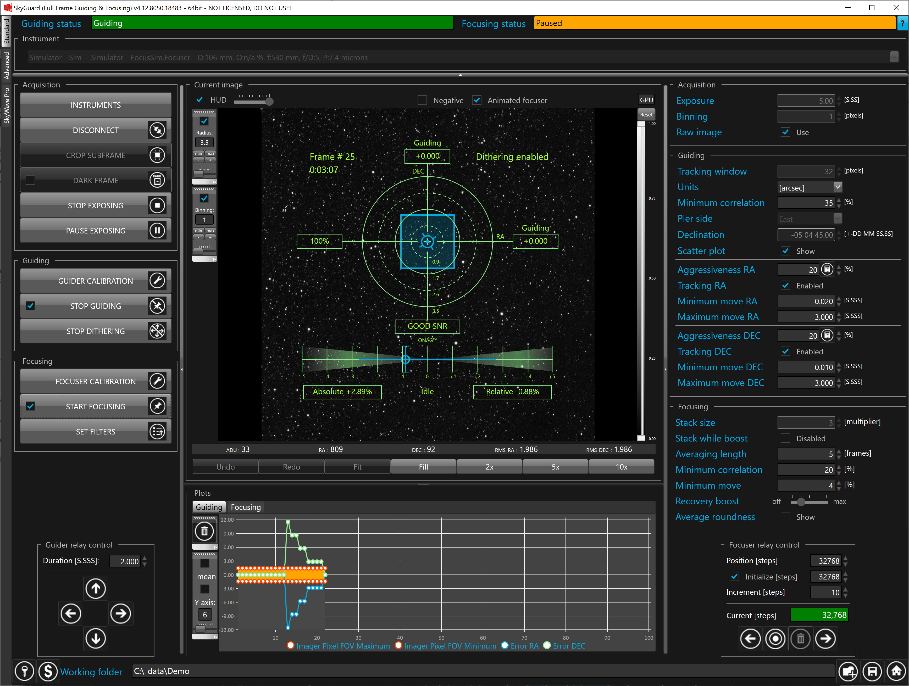Switch to the Standard side tab

[x=6, y=31]
